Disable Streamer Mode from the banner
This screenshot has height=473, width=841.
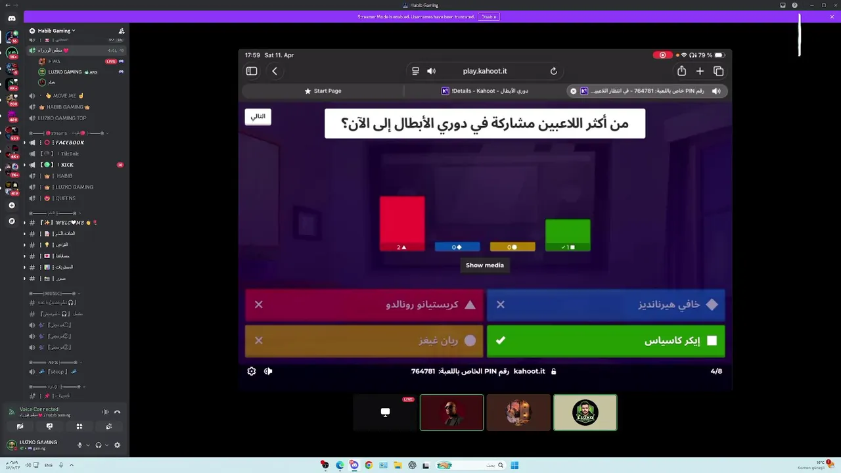click(488, 16)
